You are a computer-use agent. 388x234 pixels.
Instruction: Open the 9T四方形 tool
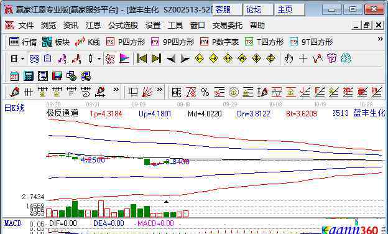311,42
